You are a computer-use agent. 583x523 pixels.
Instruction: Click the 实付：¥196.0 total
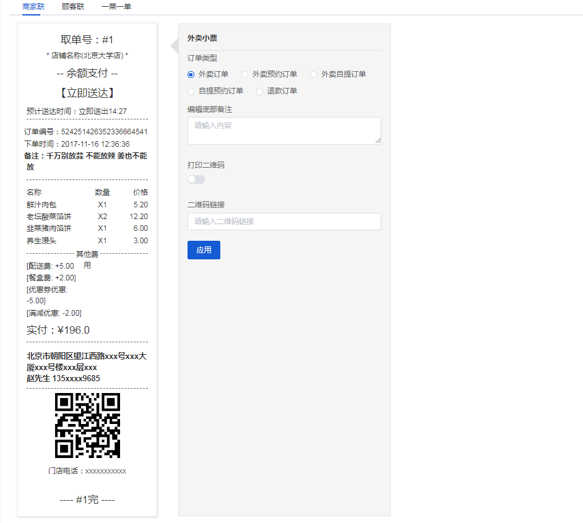pyautogui.click(x=58, y=330)
